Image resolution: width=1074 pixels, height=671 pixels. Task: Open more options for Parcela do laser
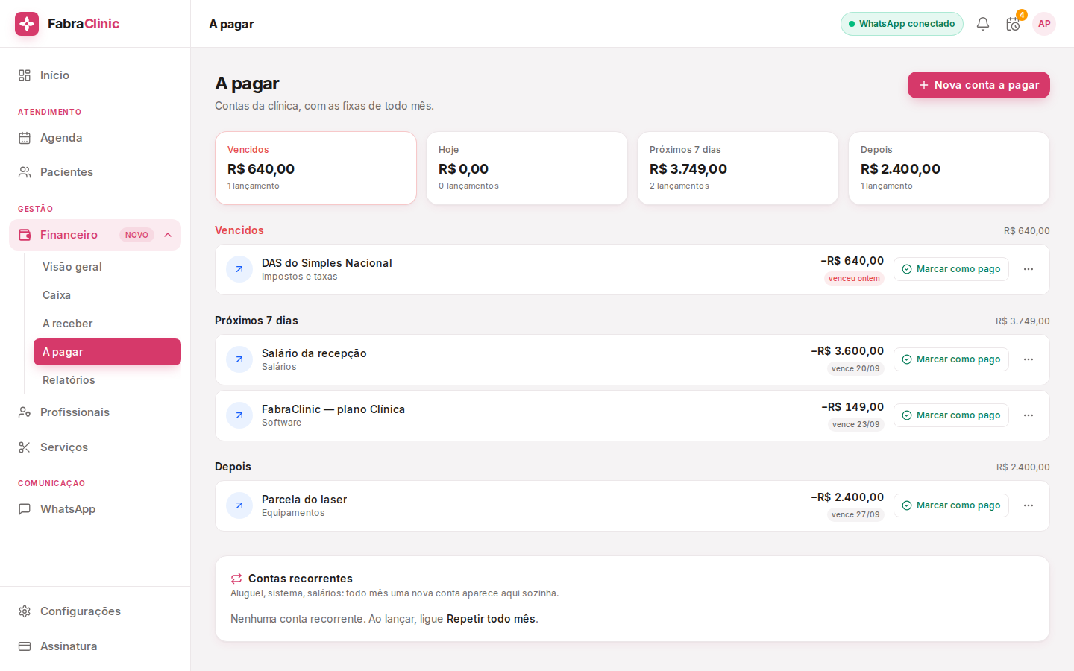click(x=1029, y=505)
